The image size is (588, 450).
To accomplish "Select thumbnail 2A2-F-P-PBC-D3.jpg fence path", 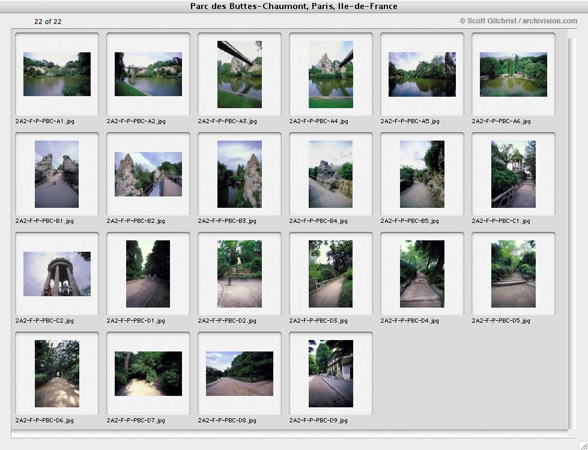I will [331, 274].
